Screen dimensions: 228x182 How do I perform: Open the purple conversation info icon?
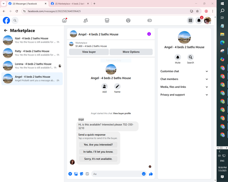point(149,34)
